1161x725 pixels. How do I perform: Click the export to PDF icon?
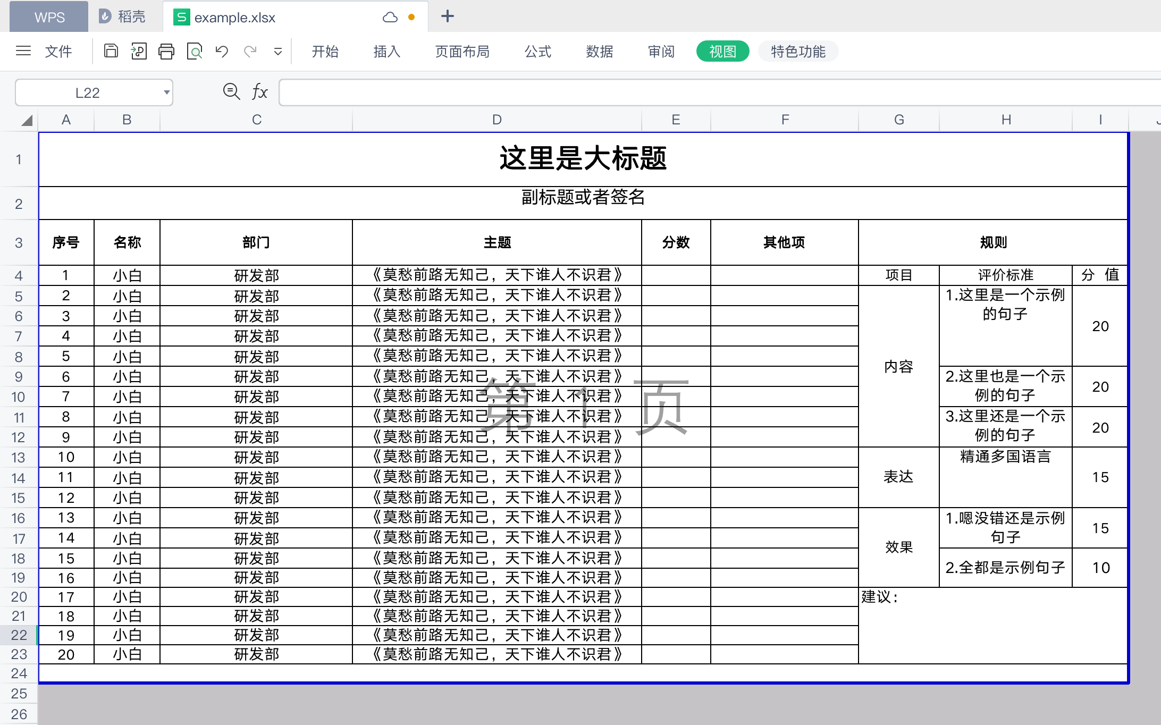click(x=139, y=51)
